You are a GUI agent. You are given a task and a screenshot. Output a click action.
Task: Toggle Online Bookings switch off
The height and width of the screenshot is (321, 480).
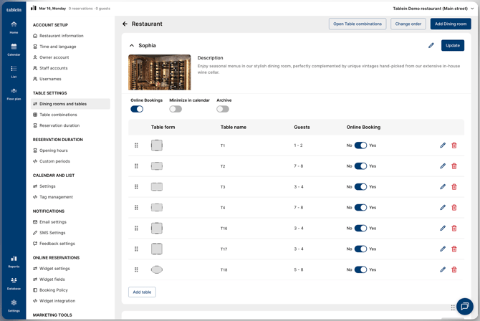pyautogui.click(x=137, y=109)
